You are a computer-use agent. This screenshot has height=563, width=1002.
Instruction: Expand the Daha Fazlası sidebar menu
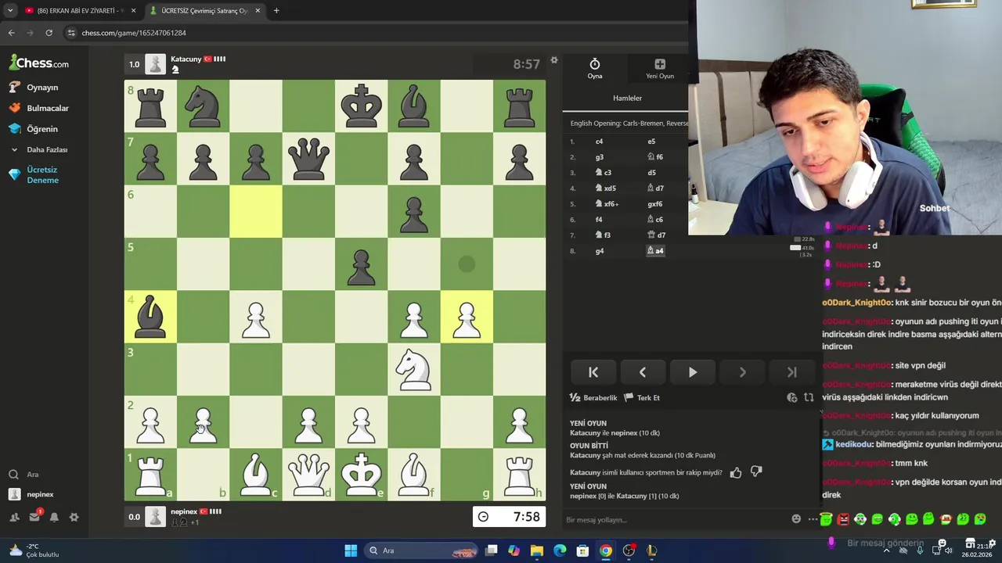pos(39,149)
